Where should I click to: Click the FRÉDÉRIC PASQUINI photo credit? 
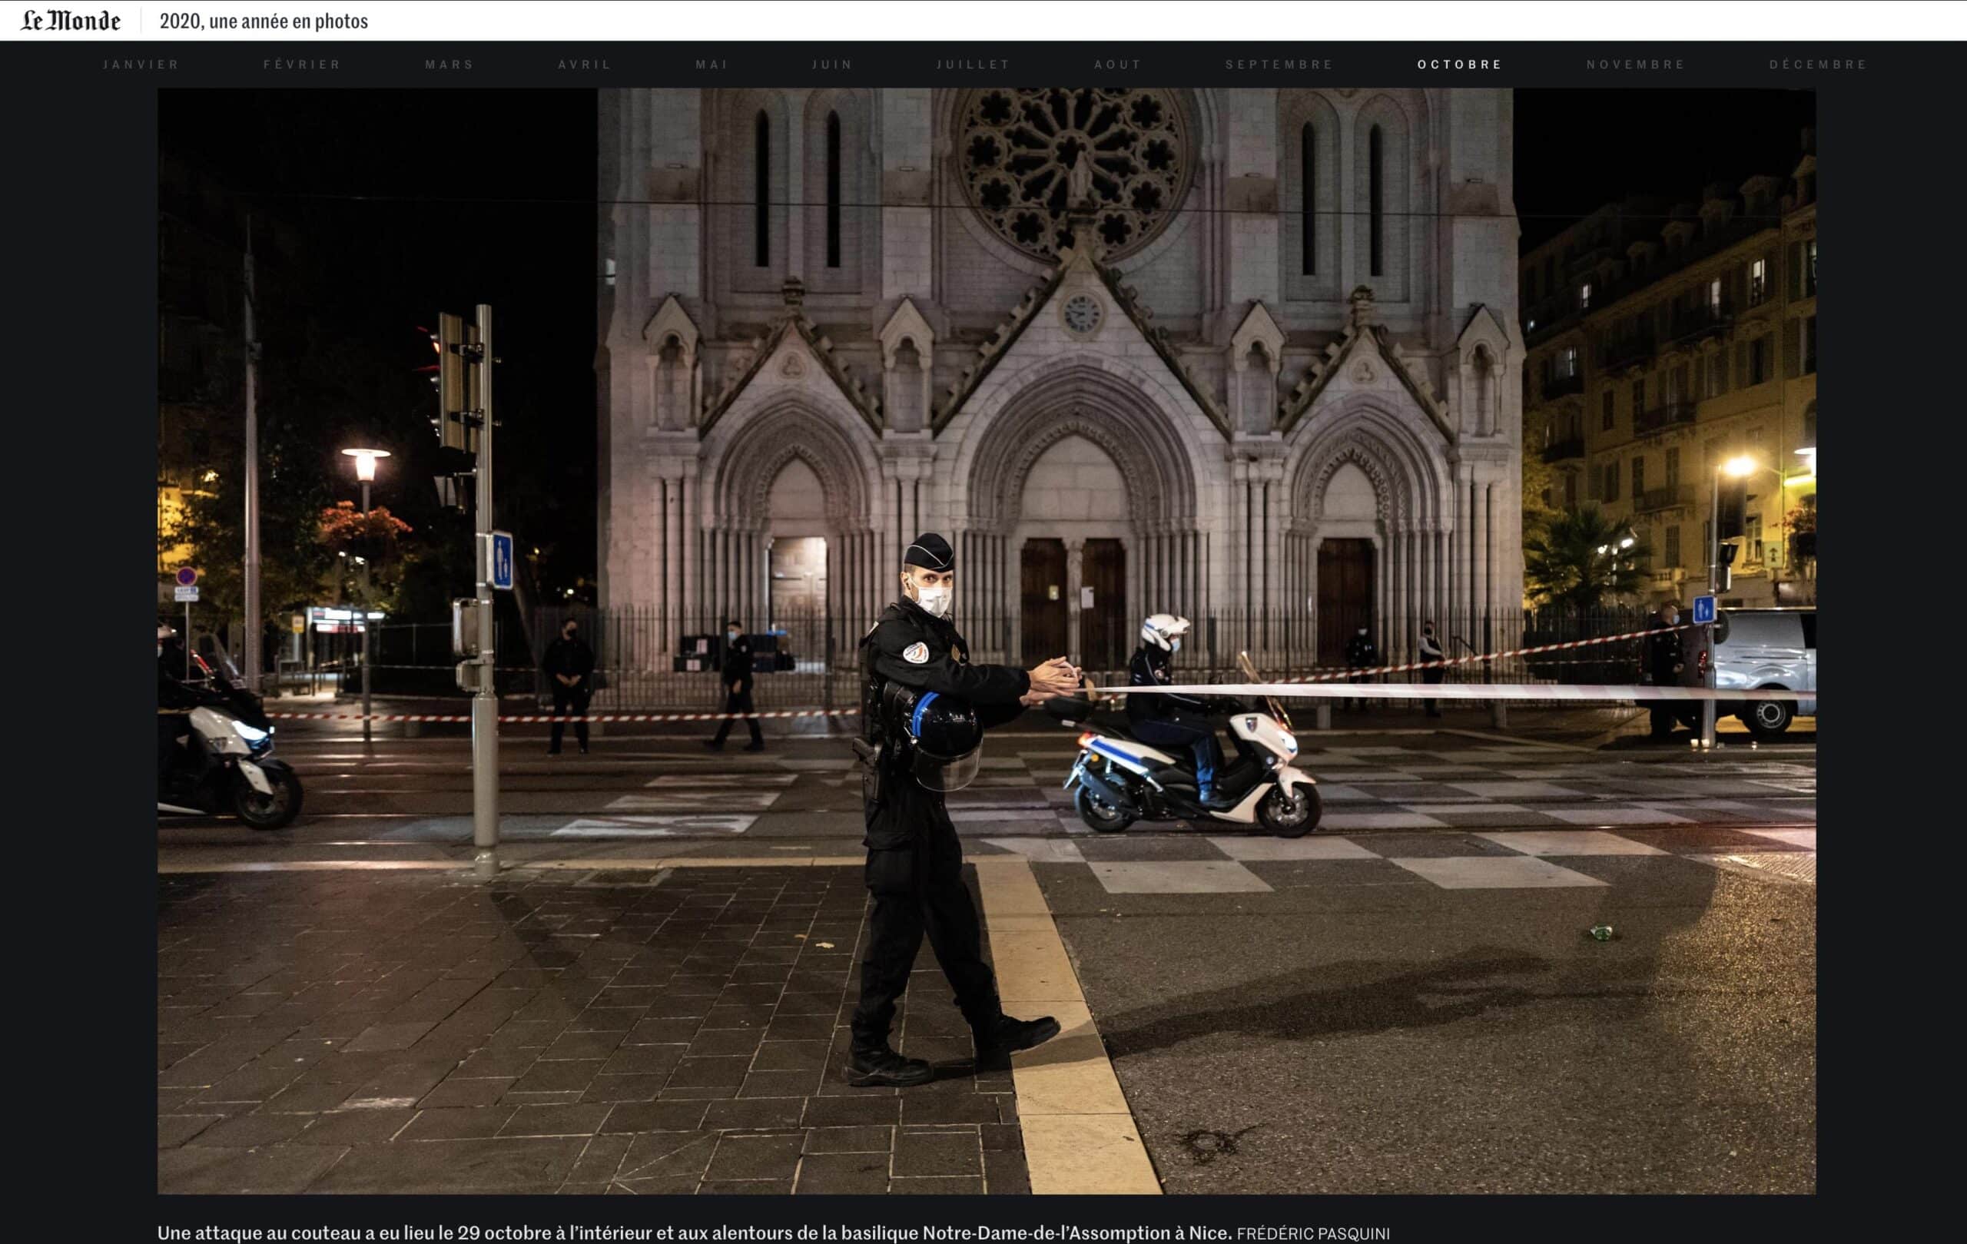[1312, 1233]
